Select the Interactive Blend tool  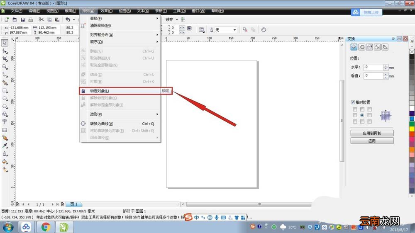5,138
